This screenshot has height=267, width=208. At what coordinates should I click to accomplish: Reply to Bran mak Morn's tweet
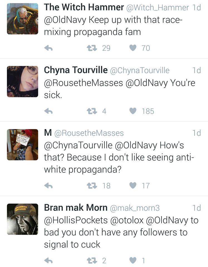[x=49, y=261]
